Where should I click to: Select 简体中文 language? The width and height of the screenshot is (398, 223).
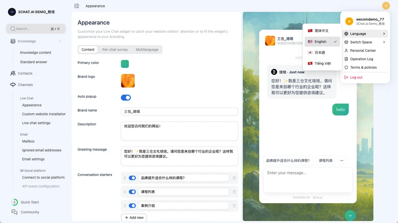coord(322,31)
